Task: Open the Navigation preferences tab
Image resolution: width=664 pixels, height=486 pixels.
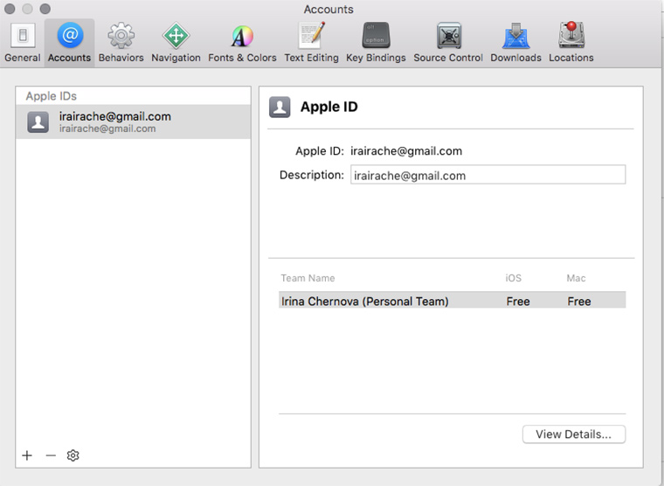Action: [x=176, y=43]
